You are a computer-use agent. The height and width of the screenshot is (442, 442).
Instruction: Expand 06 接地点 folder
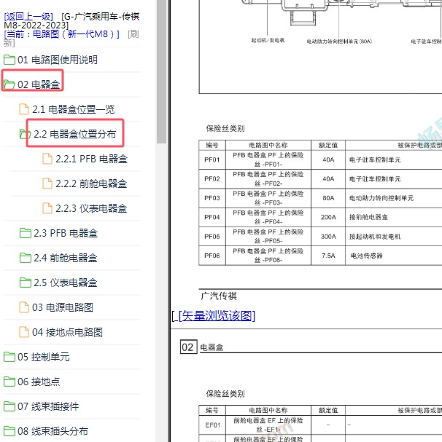coord(39,382)
